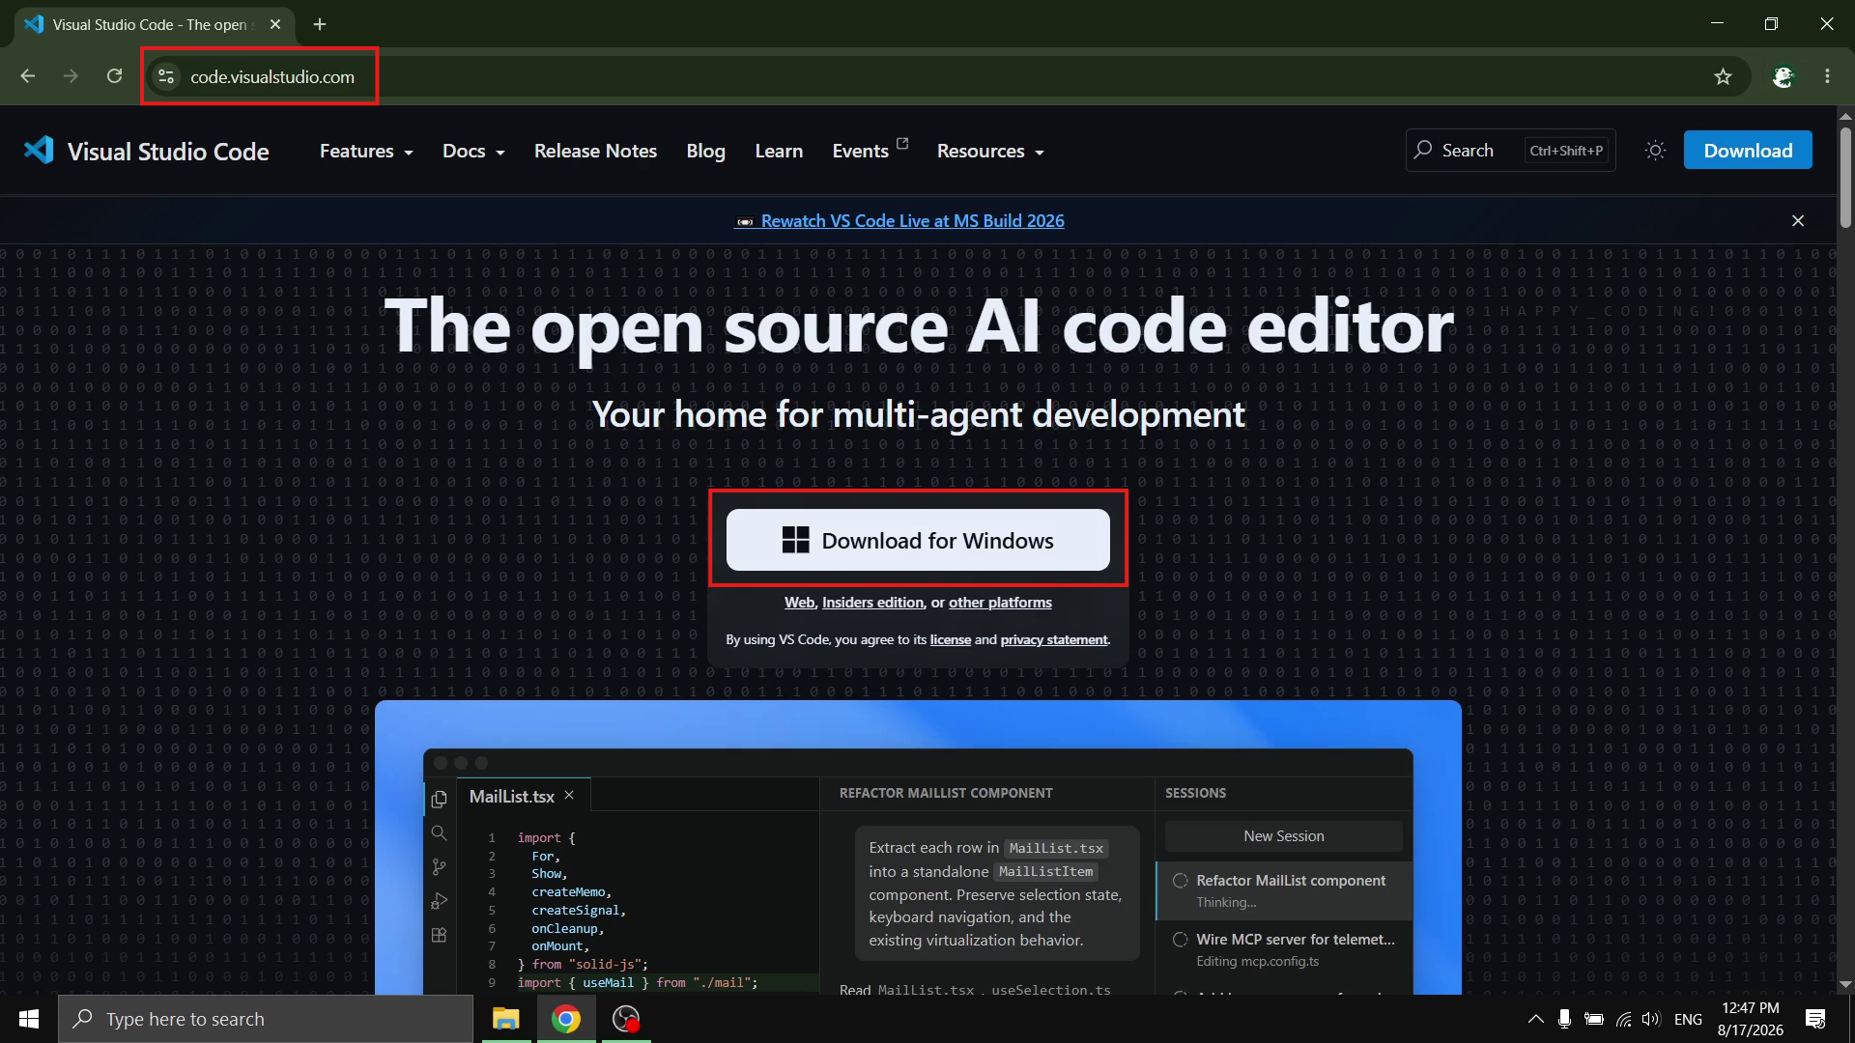The image size is (1855, 1043).
Task: Click the extensions icon in editor preview
Action: 439,935
